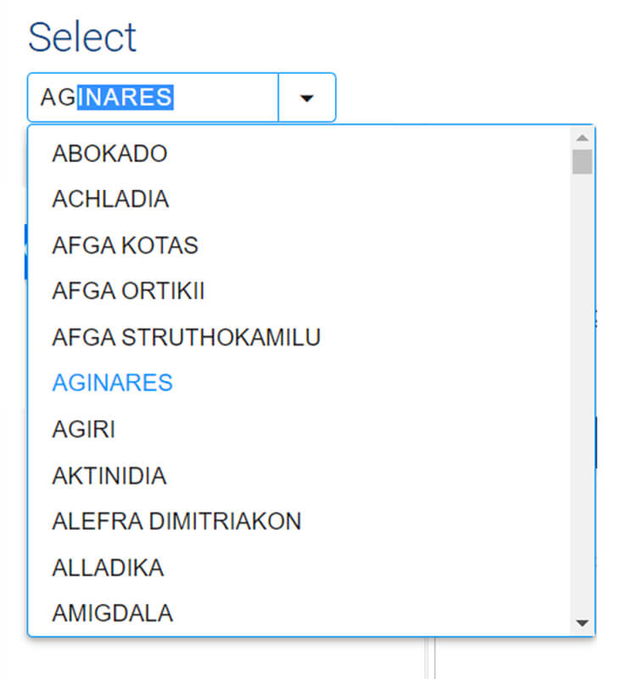Screen dimensions: 635x679
Task: Select ALLADIKA from the list
Action: pyautogui.click(x=108, y=567)
